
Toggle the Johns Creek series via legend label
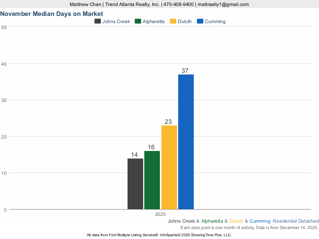coord(116,22)
